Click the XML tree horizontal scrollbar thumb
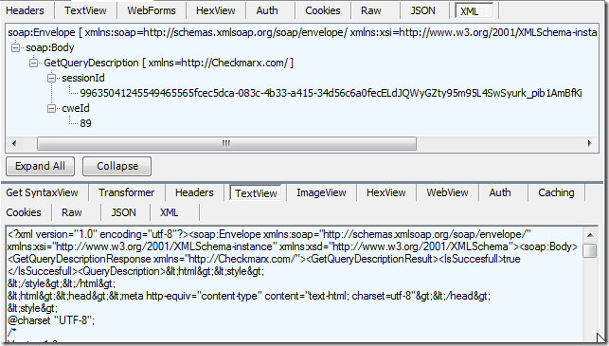609x346 pixels. 226,143
